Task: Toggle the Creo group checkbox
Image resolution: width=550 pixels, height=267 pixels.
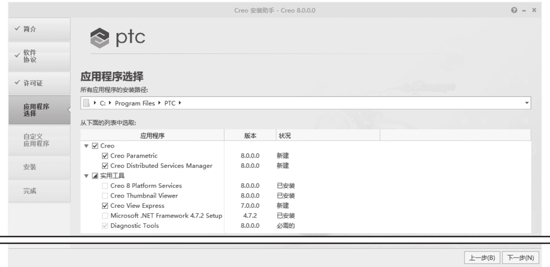Action: pos(95,146)
